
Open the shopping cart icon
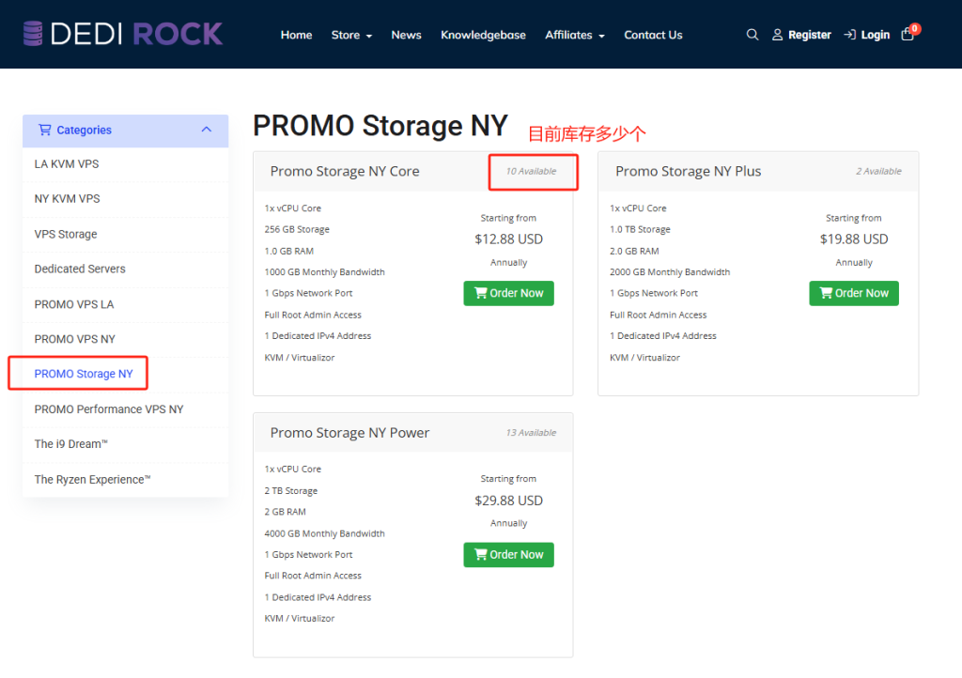(x=908, y=35)
